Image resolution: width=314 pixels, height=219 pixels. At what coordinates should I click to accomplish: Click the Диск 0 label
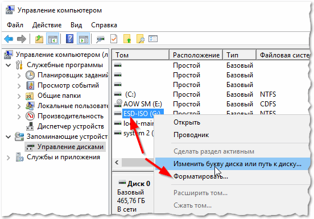139,184
